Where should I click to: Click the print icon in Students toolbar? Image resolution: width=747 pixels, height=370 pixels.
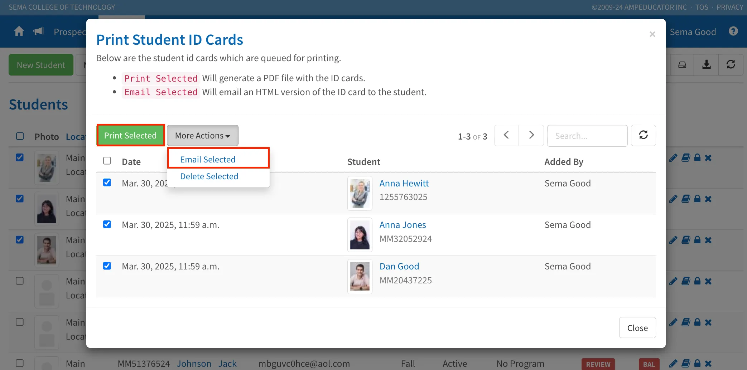(682, 65)
